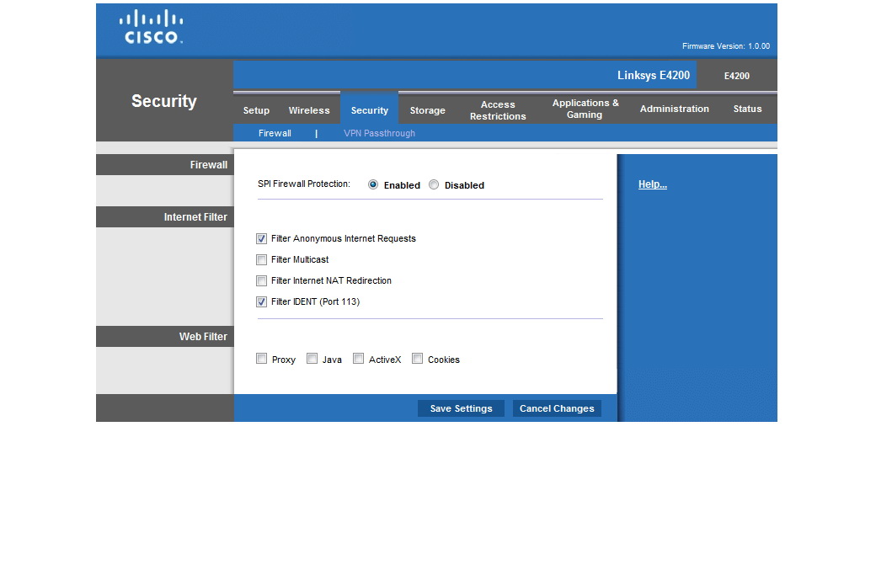The height and width of the screenshot is (581, 876).
Task: Toggle Filter IDENT (Port 113) checkbox
Action: pos(262,302)
